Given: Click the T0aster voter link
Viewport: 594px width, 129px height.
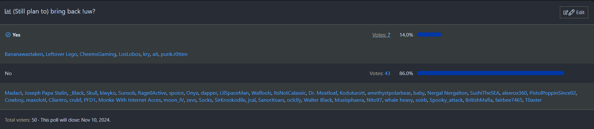Looking at the screenshot, I should tap(533, 100).
